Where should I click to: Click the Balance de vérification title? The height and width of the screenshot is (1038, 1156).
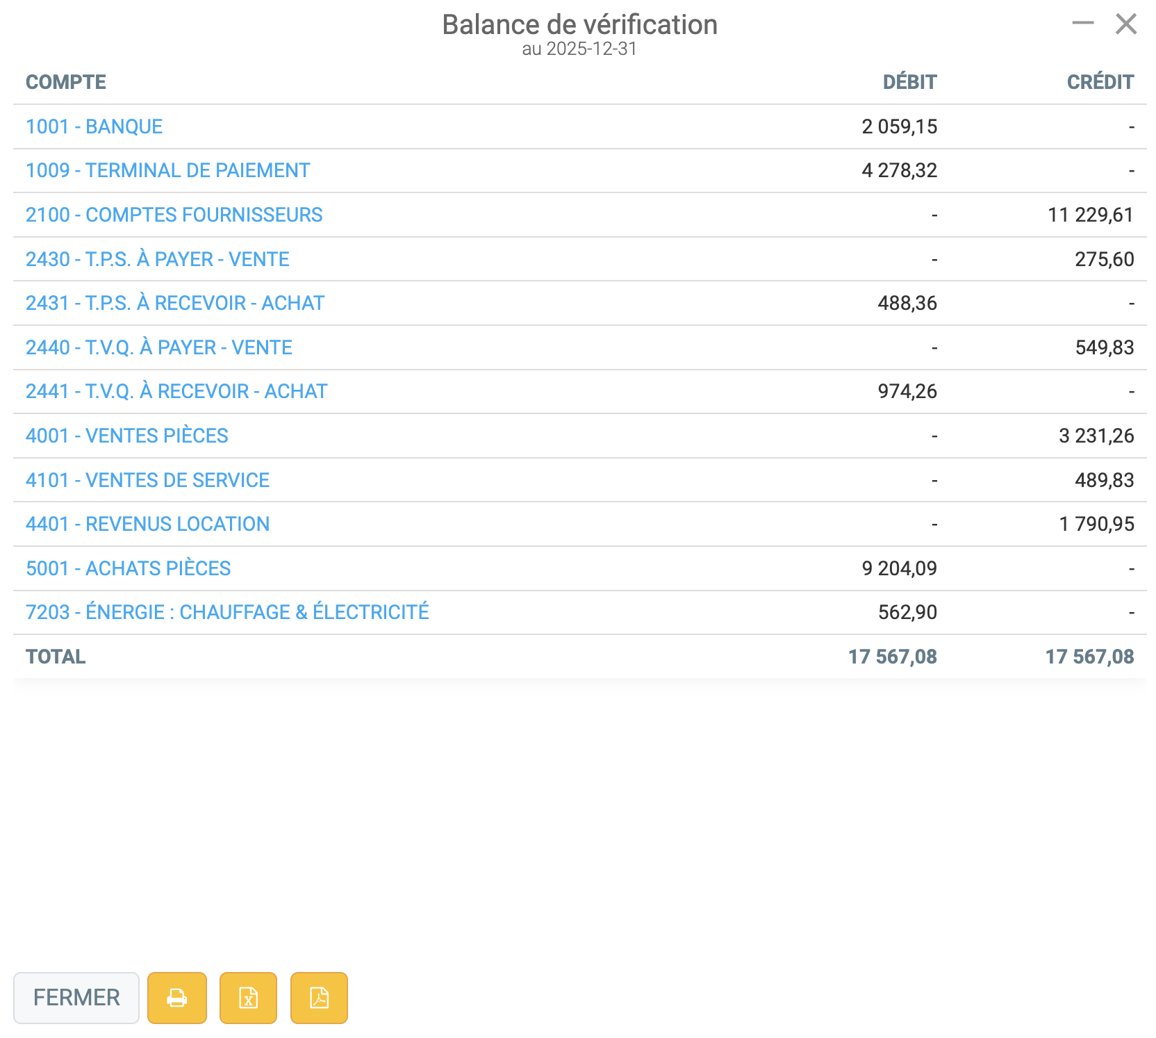pos(580,24)
